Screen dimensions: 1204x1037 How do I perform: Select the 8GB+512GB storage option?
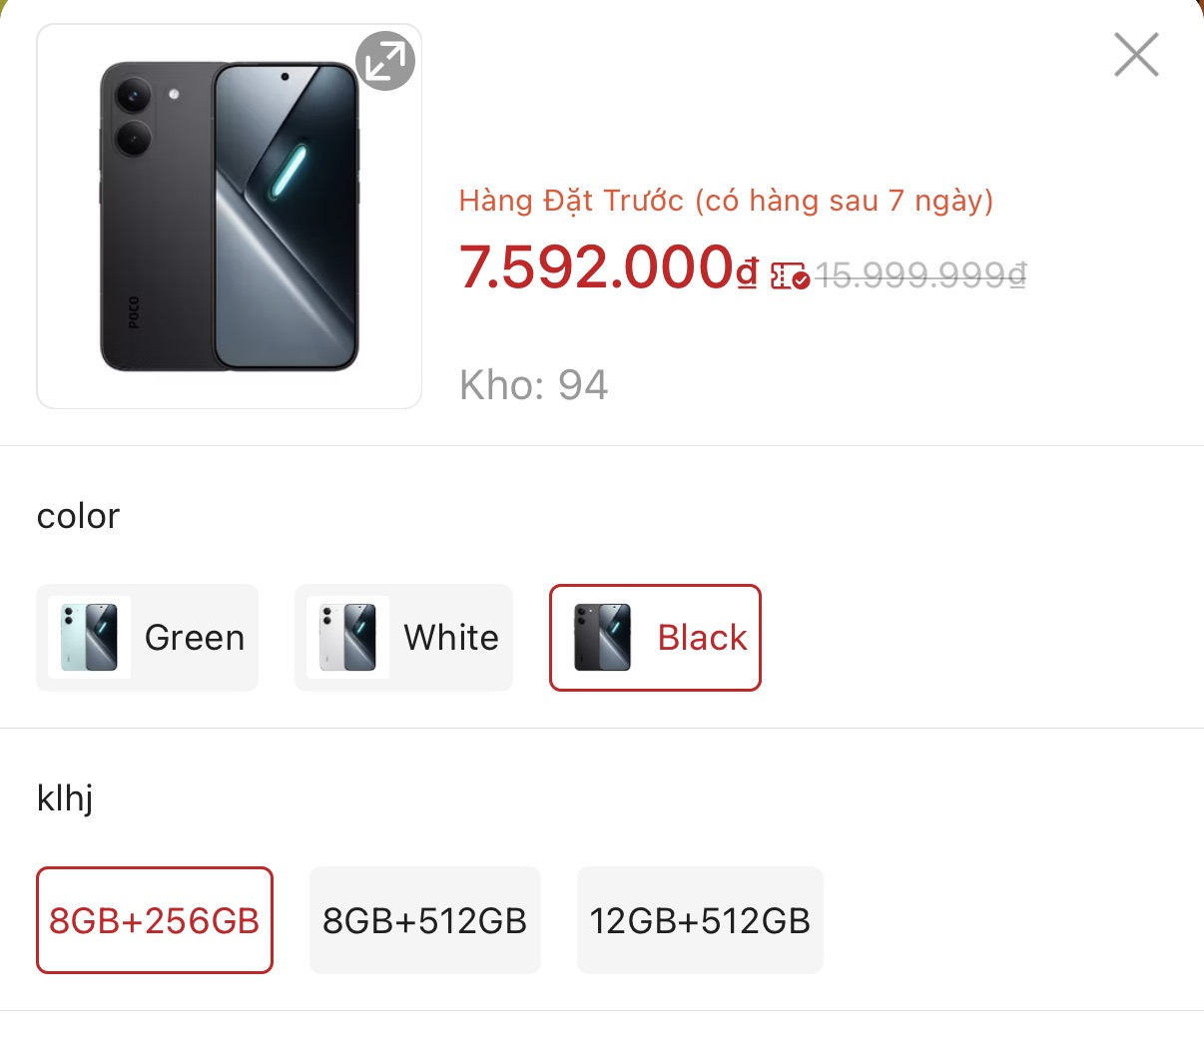(x=424, y=920)
